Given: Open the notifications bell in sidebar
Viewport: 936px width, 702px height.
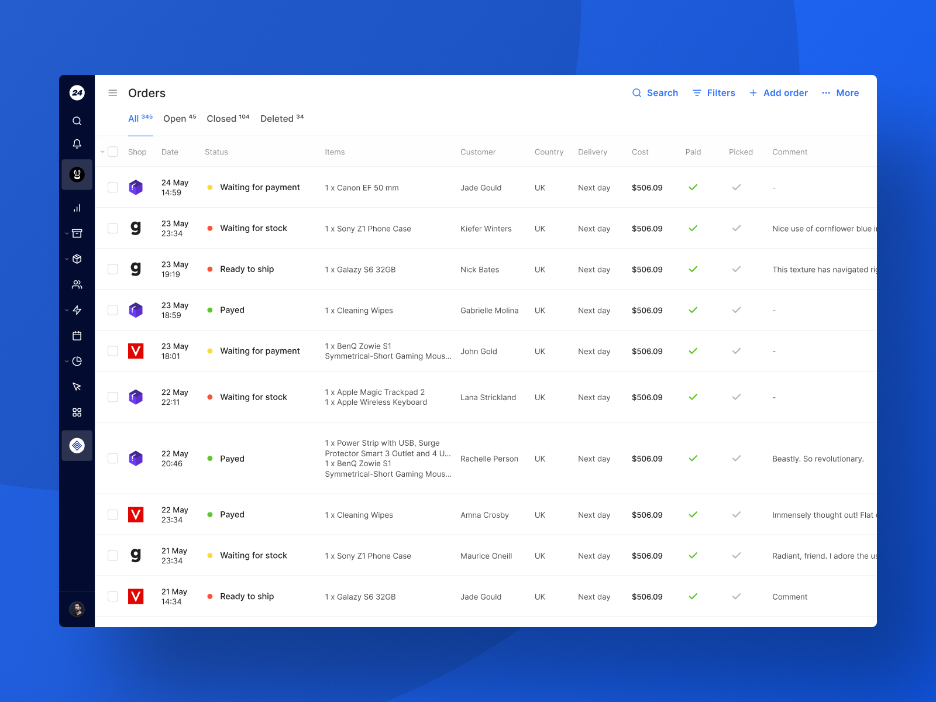Looking at the screenshot, I should click(77, 144).
